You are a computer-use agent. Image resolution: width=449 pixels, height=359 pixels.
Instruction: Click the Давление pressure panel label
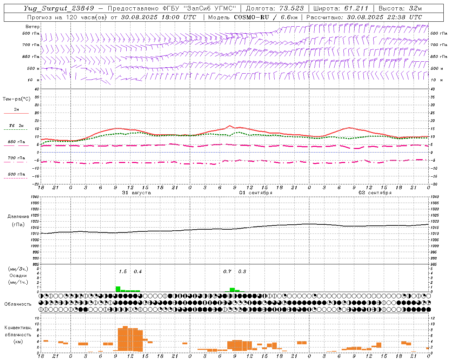18,217
